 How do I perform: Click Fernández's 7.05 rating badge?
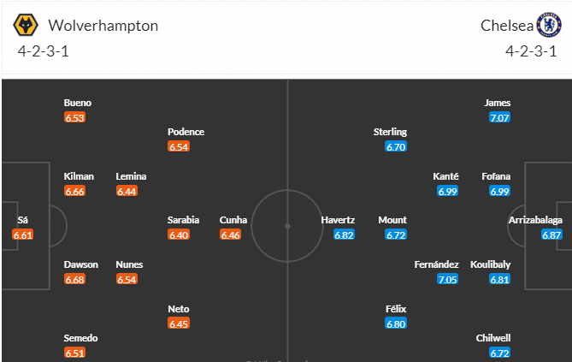coord(447,279)
